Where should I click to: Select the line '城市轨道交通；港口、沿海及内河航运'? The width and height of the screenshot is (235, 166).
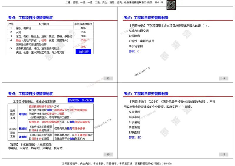pos(38,48)
